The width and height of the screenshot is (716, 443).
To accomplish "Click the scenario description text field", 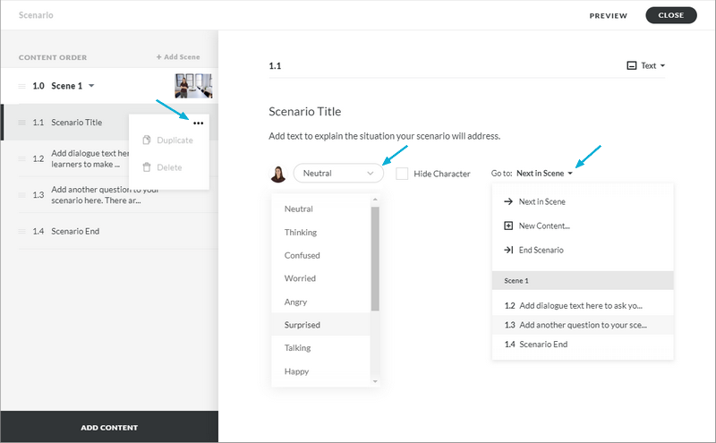I will [x=385, y=136].
